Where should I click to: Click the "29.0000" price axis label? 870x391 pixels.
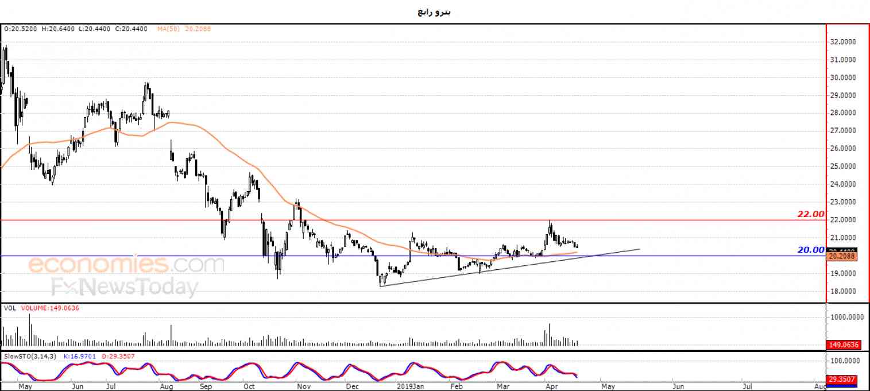pyautogui.click(x=843, y=95)
